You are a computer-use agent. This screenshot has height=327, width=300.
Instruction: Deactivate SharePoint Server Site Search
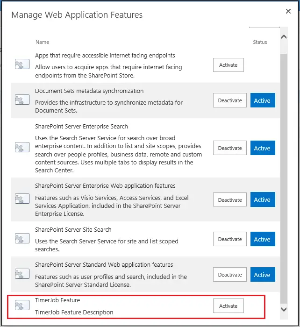coord(230,239)
